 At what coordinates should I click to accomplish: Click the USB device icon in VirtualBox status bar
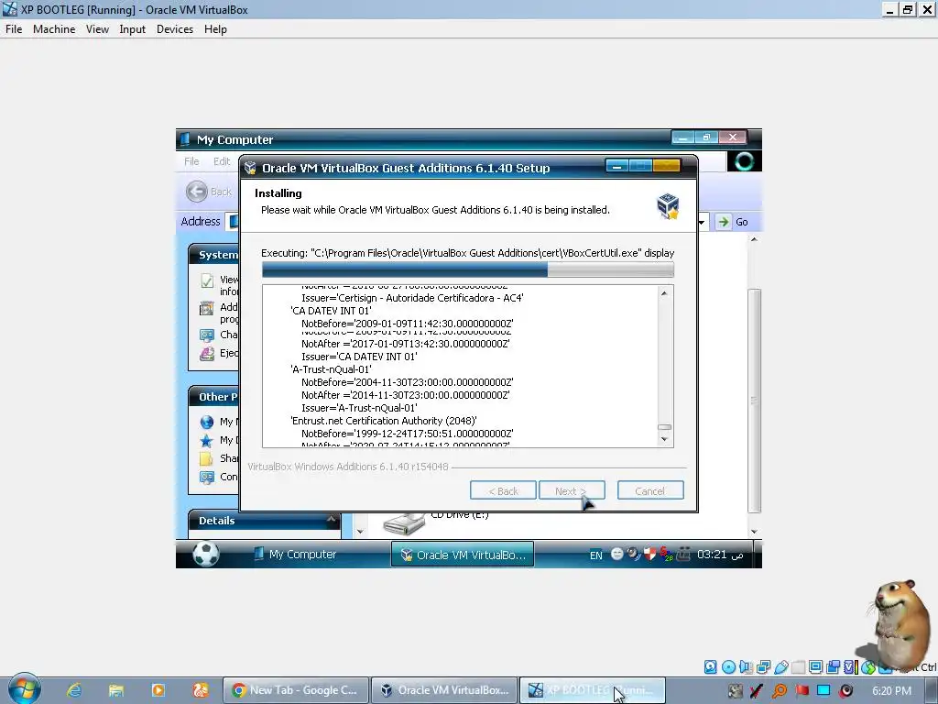tap(780, 667)
